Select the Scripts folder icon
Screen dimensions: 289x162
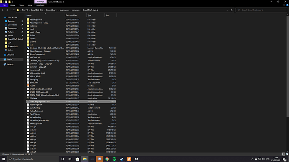(28, 35)
